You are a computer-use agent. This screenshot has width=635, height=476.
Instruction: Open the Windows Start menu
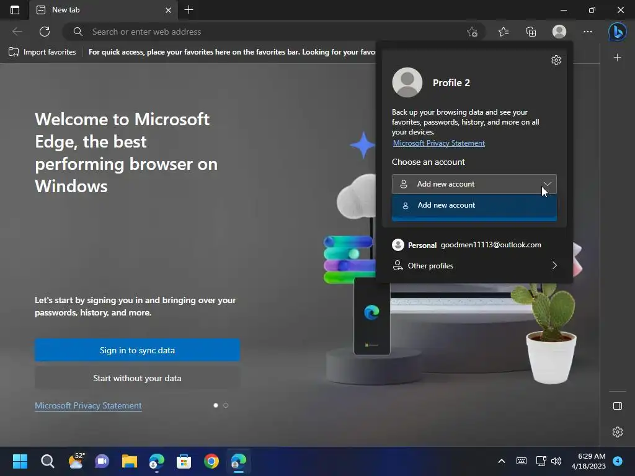tap(20, 461)
